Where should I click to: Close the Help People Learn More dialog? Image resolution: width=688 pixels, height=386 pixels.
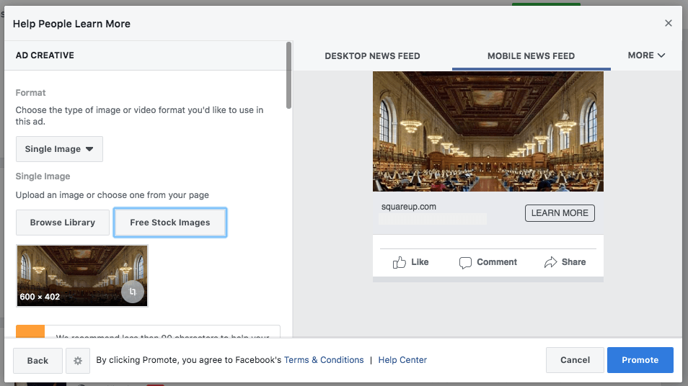(x=669, y=23)
